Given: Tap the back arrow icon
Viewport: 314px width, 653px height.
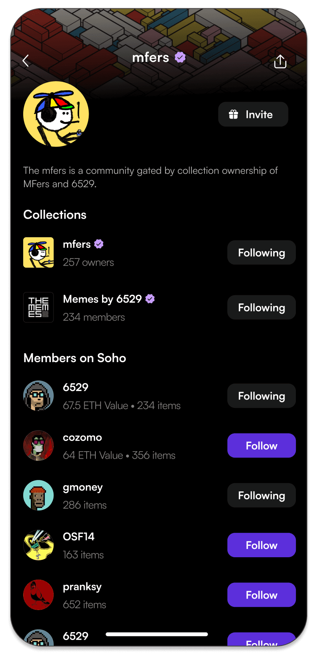Looking at the screenshot, I should 26,61.
